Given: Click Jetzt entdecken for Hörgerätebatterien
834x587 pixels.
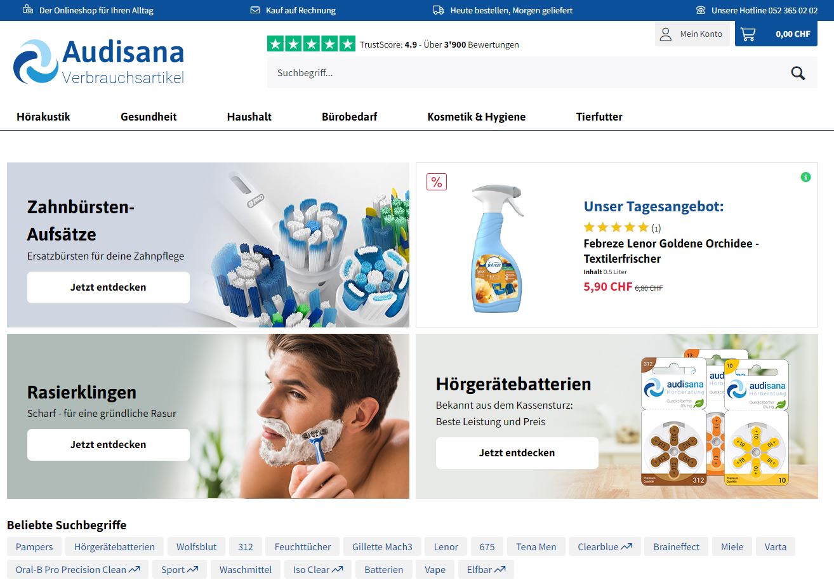Looking at the screenshot, I should [x=517, y=453].
